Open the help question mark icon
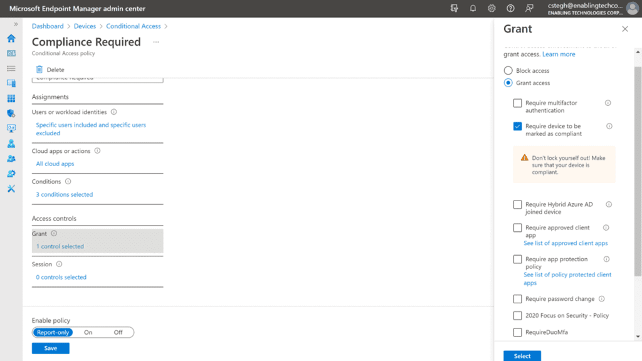This screenshot has width=642, height=361. 510,8
